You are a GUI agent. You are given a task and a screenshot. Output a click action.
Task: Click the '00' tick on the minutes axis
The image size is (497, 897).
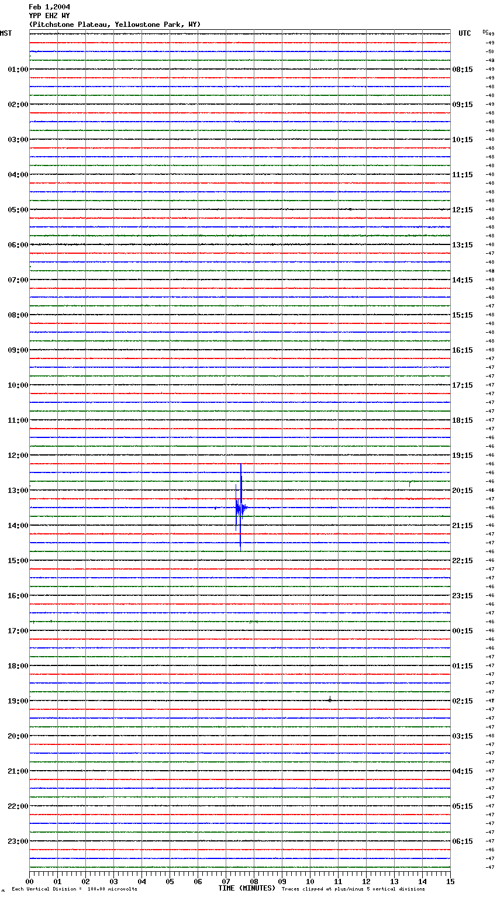(x=30, y=881)
